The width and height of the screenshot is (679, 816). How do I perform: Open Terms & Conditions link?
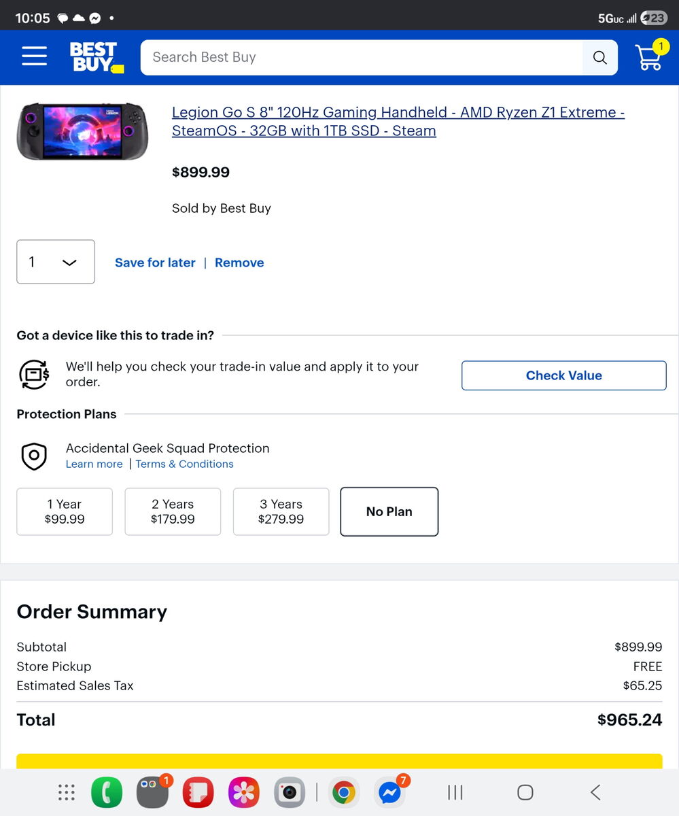click(x=184, y=464)
